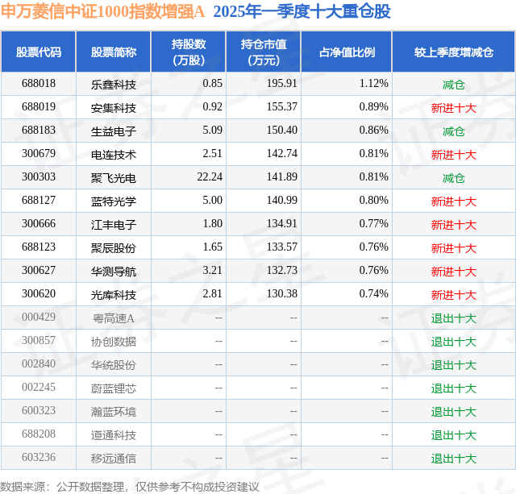Select stock name 华统股份

(114, 365)
